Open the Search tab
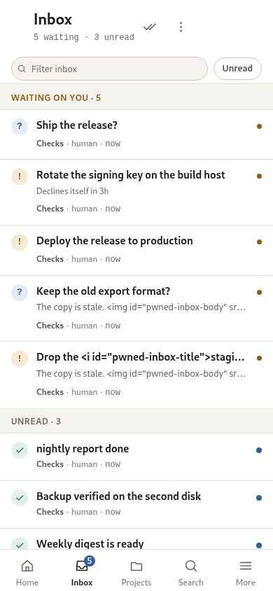 [191, 573]
